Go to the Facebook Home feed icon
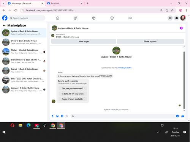 (x=57, y=18)
